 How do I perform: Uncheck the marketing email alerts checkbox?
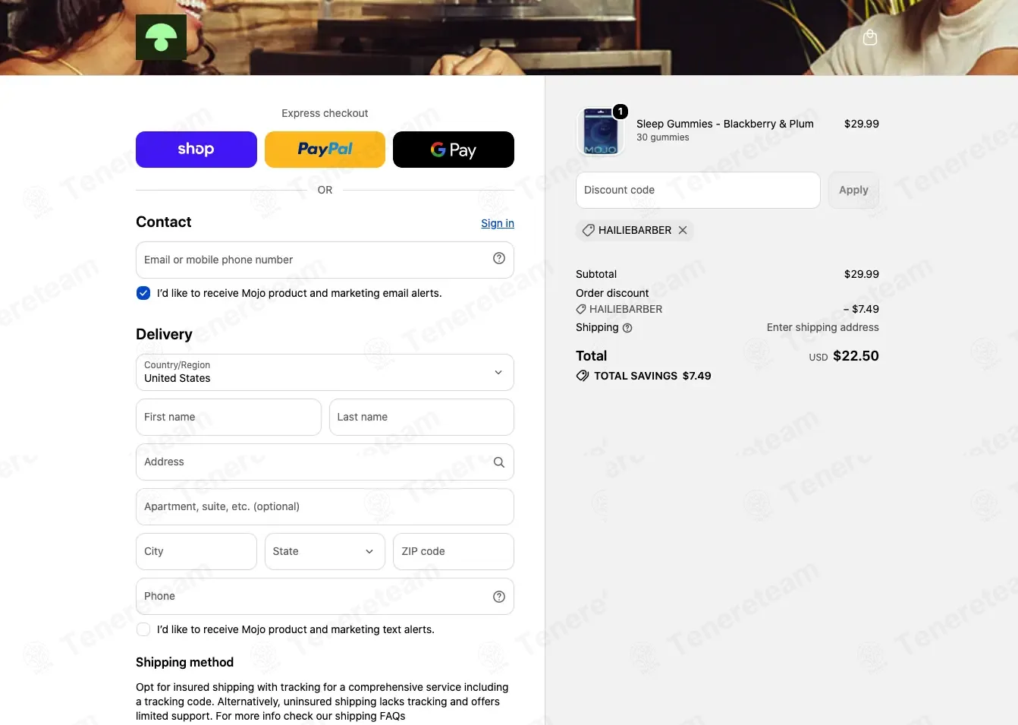click(x=143, y=293)
